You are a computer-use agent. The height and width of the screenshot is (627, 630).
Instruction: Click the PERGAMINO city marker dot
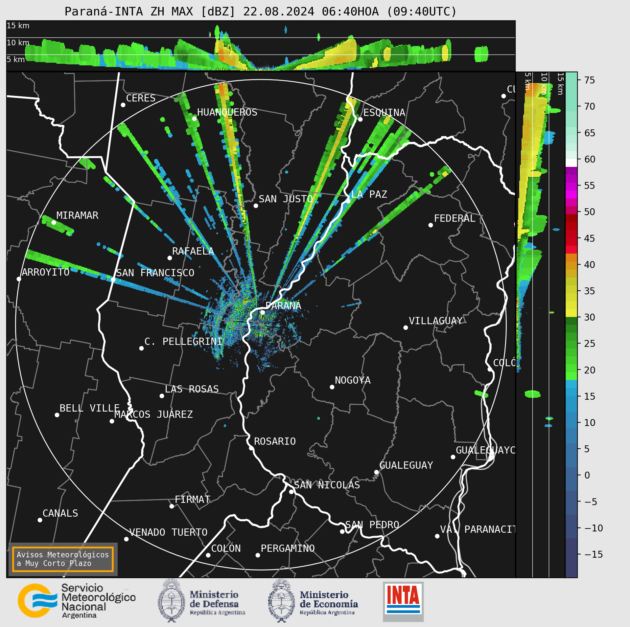pyautogui.click(x=258, y=555)
